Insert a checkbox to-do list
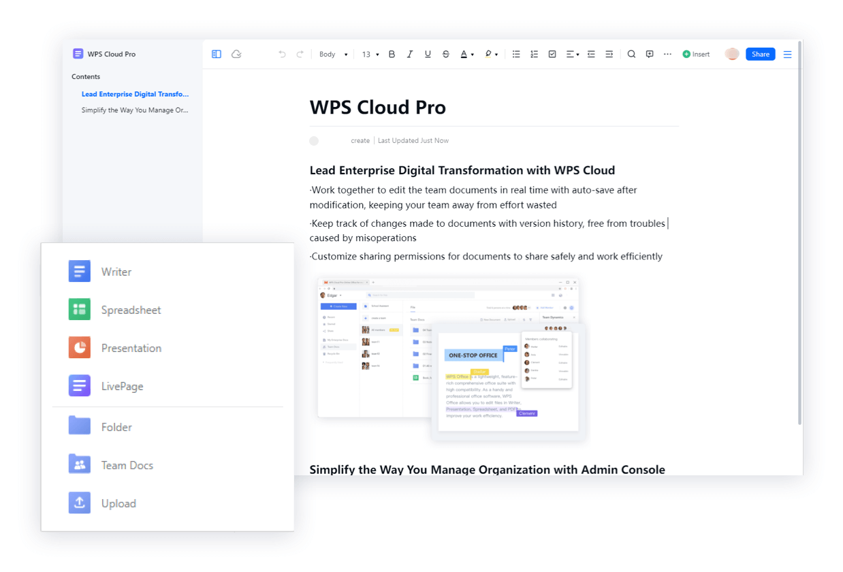 pos(552,54)
